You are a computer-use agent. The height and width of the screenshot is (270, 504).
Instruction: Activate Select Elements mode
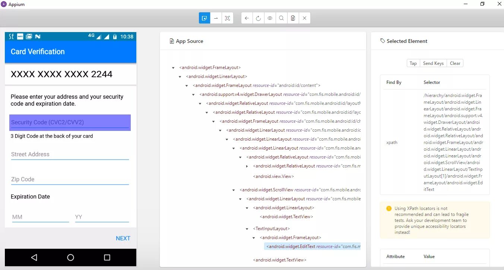[205, 18]
